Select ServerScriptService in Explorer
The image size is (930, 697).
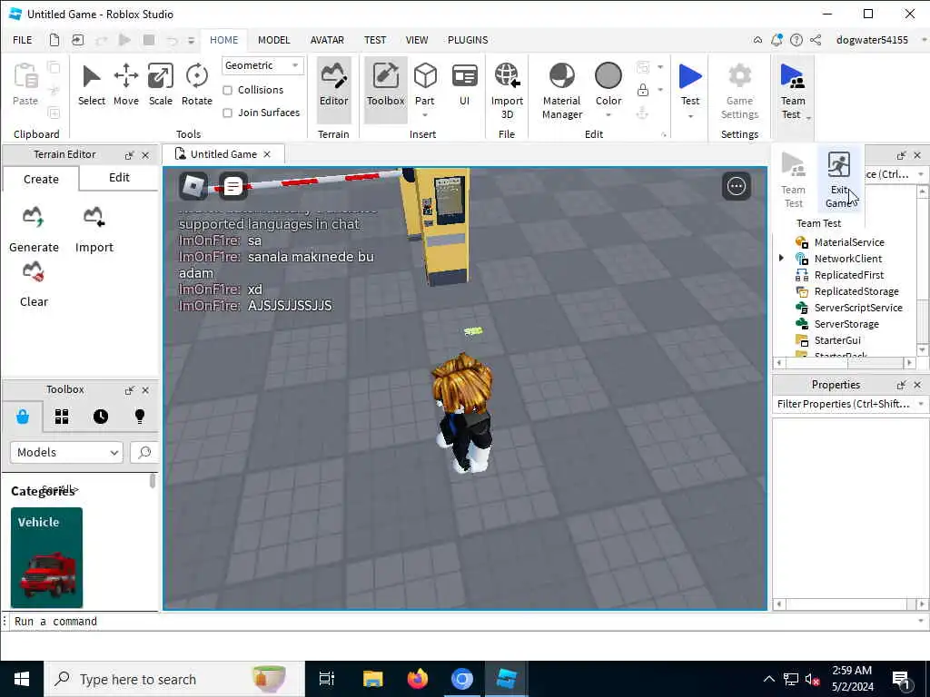[x=857, y=308]
